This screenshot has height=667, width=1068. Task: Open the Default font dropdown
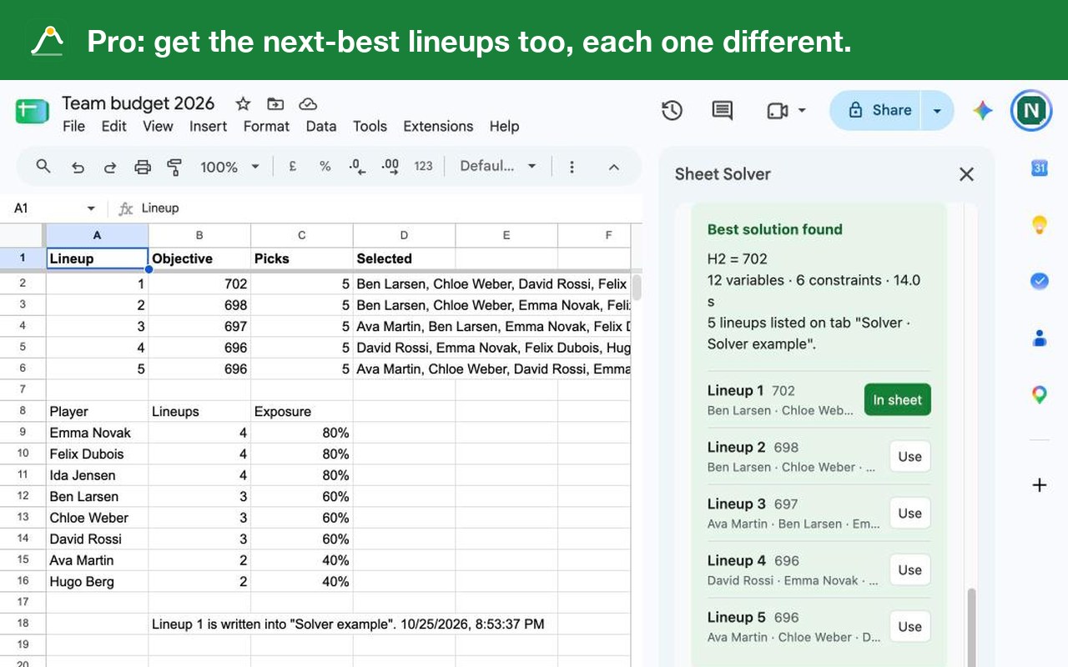(x=497, y=166)
